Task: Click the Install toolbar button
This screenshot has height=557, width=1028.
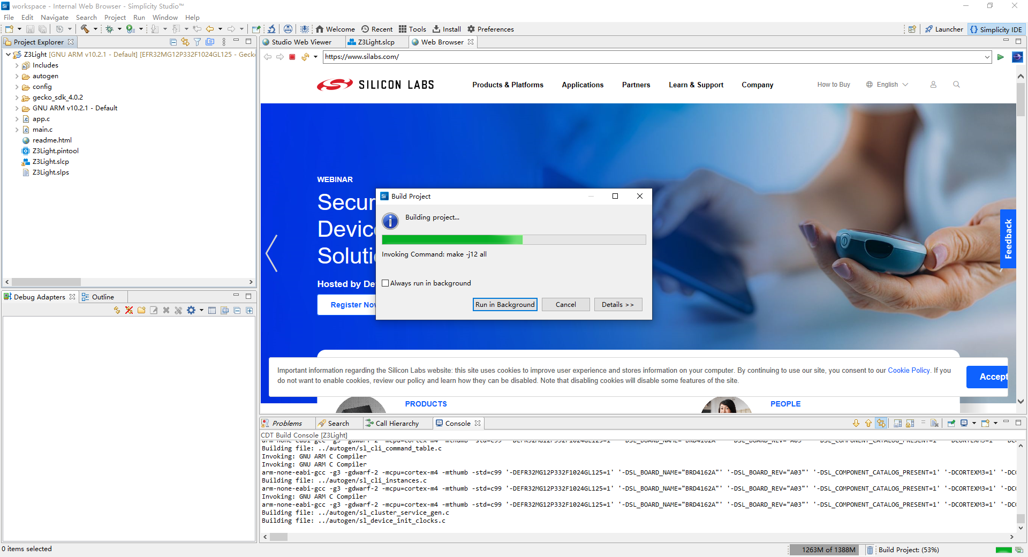Action: tap(447, 29)
